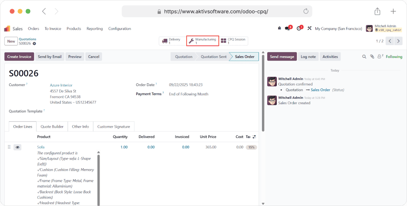Open the CPQ Session smart button

pyautogui.click(x=233, y=41)
